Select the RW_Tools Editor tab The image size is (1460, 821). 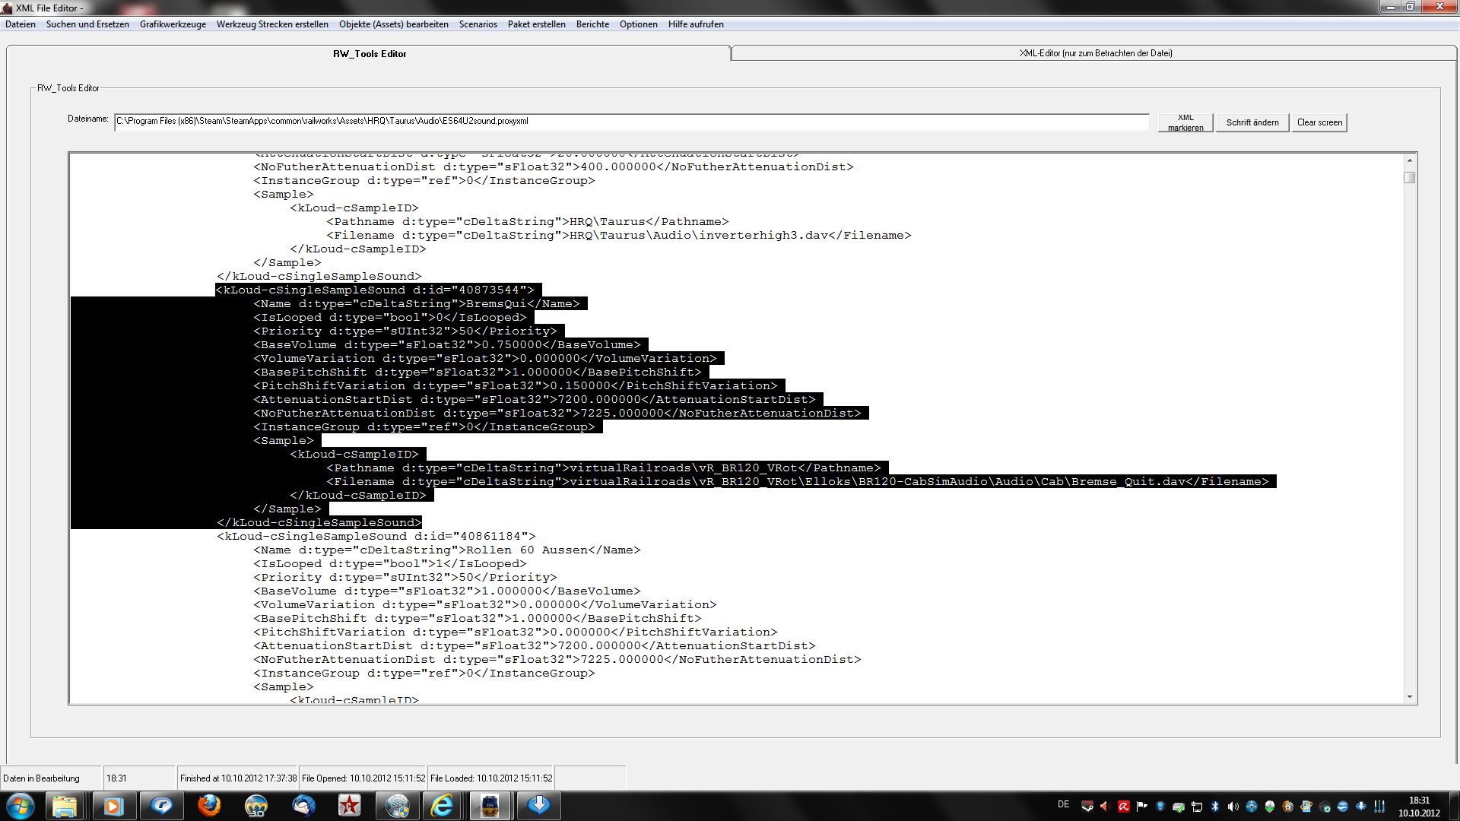(370, 54)
